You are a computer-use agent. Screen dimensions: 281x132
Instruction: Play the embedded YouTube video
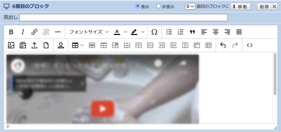(102, 109)
